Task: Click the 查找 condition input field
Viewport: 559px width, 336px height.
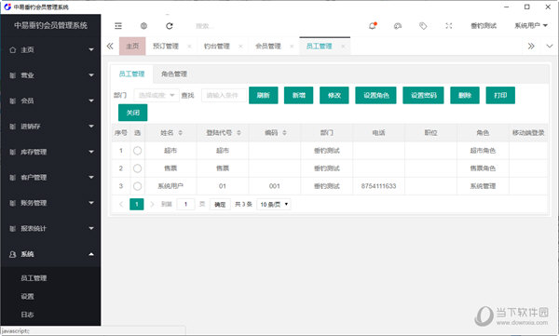Action: (x=224, y=95)
